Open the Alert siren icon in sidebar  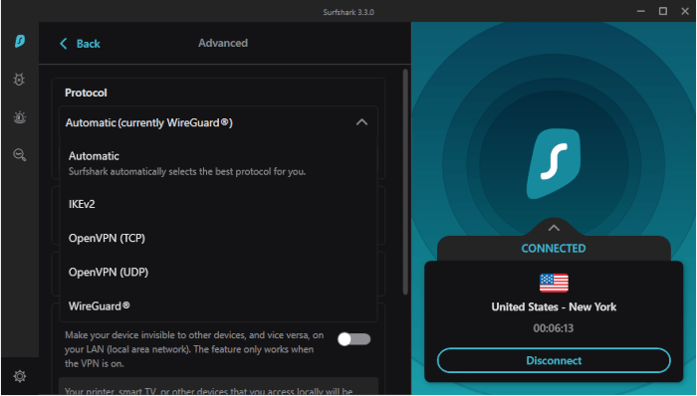click(20, 117)
